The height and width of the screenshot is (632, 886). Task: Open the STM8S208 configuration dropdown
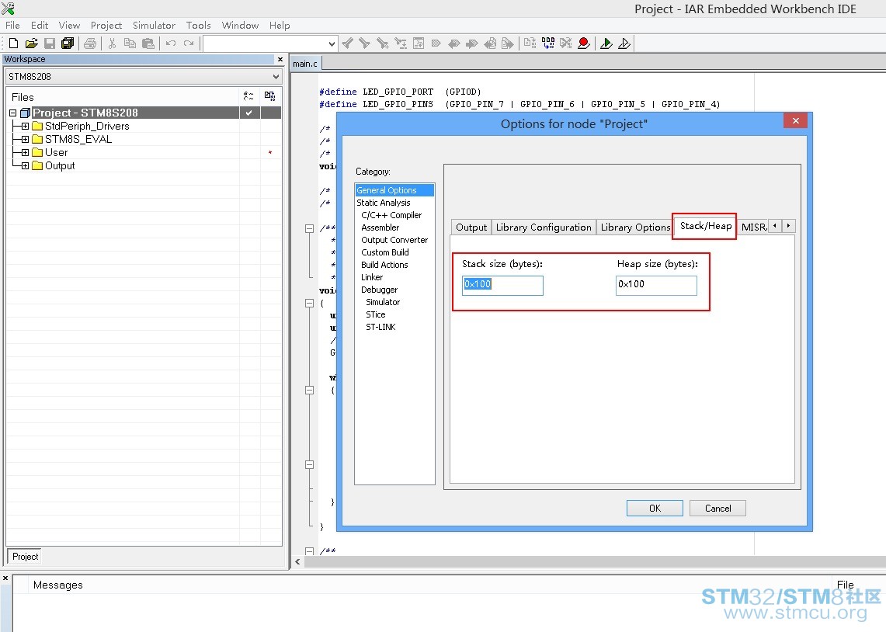(x=144, y=76)
